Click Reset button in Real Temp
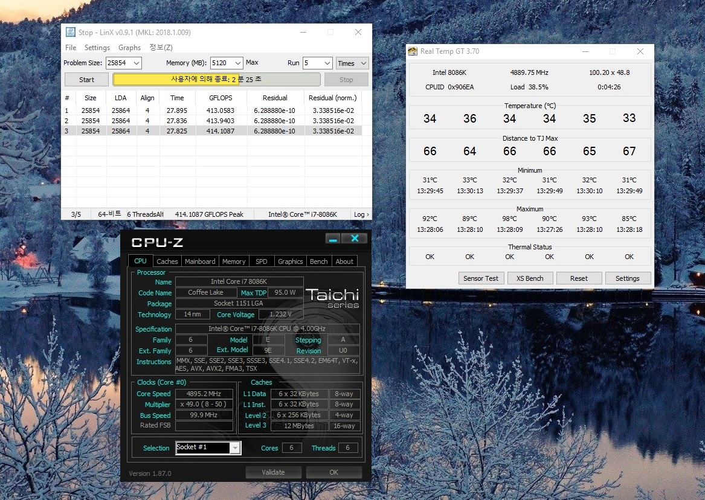705x500 pixels. point(579,278)
